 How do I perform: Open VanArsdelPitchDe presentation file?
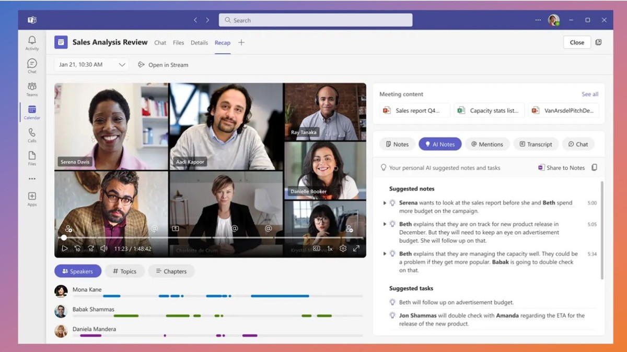tap(563, 111)
